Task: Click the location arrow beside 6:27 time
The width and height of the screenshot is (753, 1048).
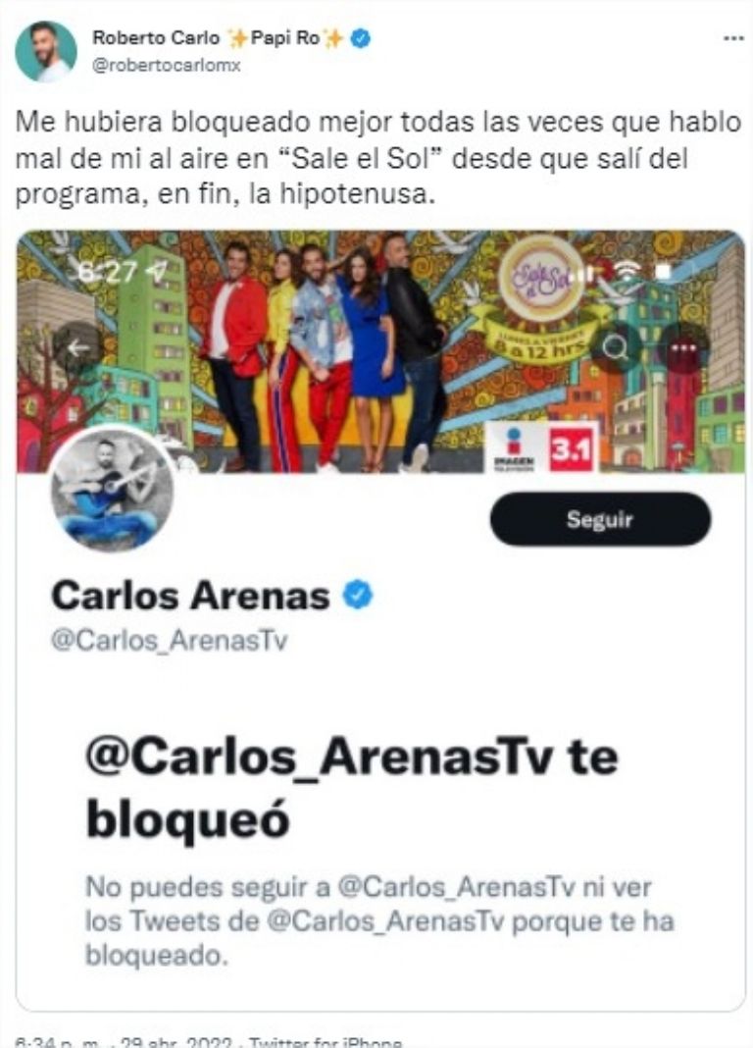Action: 158,272
